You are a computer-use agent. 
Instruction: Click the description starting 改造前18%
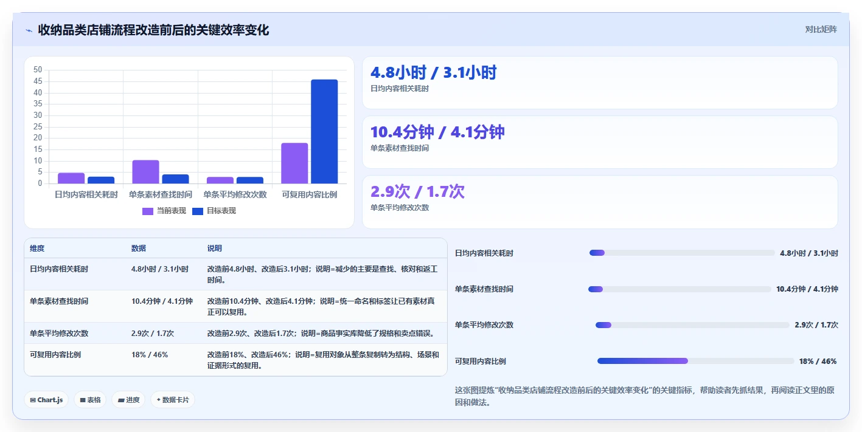tap(323, 360)
